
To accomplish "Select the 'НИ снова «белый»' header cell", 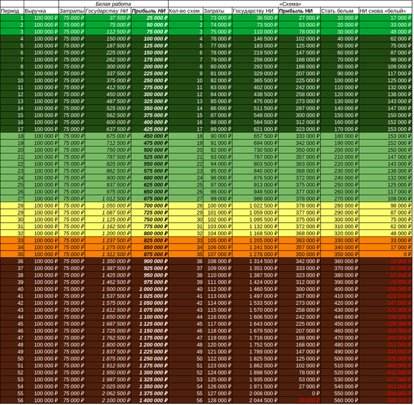I will tap(385, 11).
